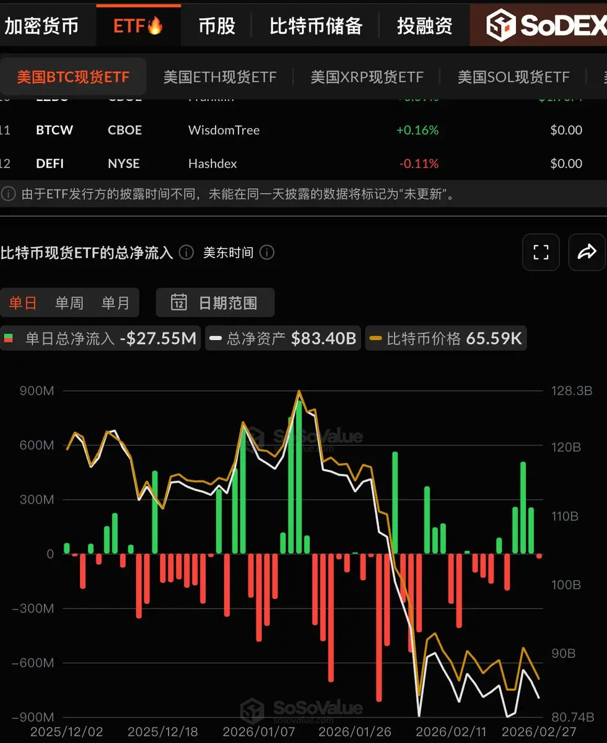This screenshot has width=607, height=743.
Task: Open the 比特币储备 tab
Action: coord(316,25)
